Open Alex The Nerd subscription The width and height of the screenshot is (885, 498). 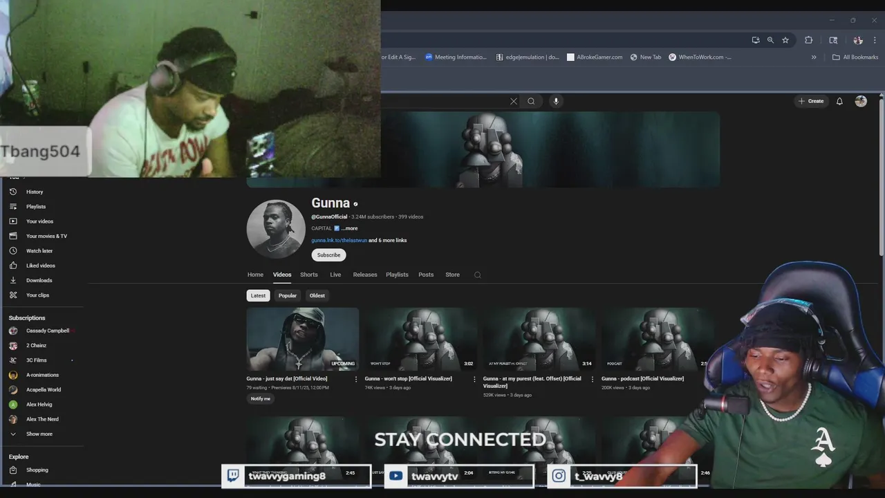[41, 419]
